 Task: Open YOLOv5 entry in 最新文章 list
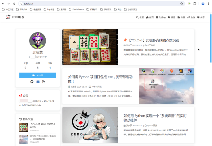point(42,126)
